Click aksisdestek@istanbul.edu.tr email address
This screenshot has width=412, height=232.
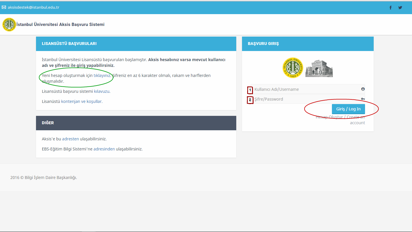(x=33, y=7)
